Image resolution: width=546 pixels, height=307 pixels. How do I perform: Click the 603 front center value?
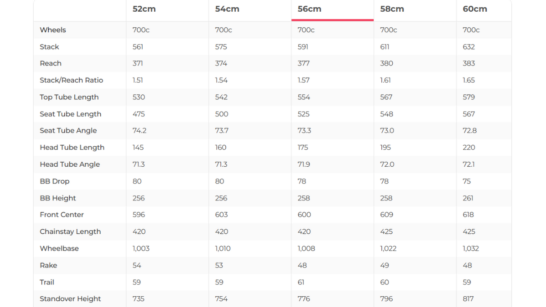coord(221,214)
